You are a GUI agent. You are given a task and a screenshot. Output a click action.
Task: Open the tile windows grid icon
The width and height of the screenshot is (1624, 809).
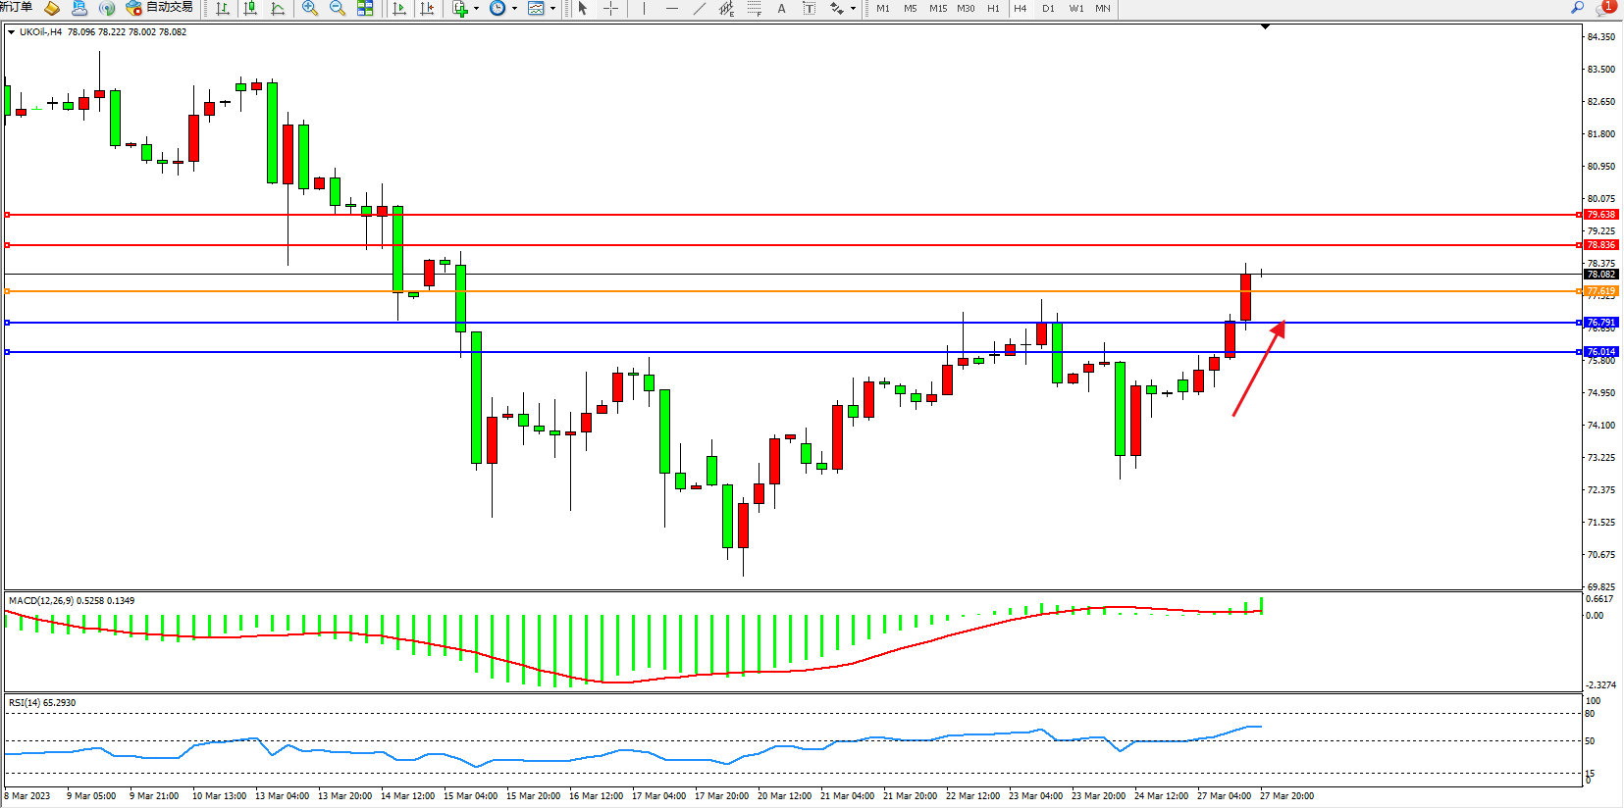(365, 9)
